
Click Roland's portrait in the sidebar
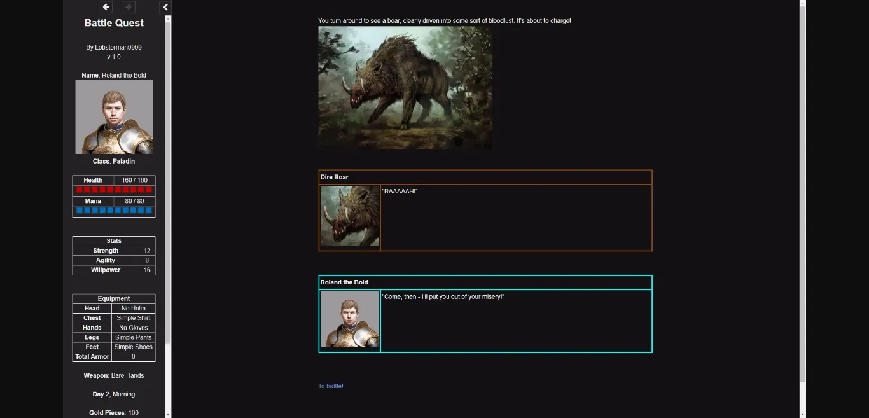click(x=114, y=117)
